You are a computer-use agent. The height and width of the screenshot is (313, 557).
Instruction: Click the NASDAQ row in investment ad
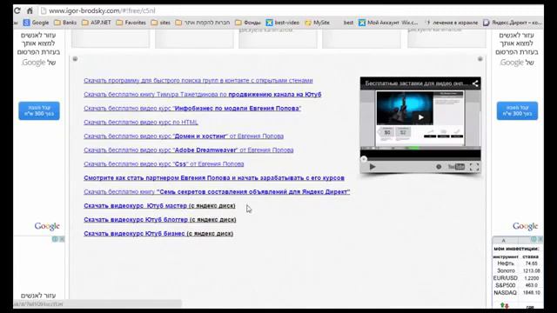pyautogui.click(x=516, y=293)
